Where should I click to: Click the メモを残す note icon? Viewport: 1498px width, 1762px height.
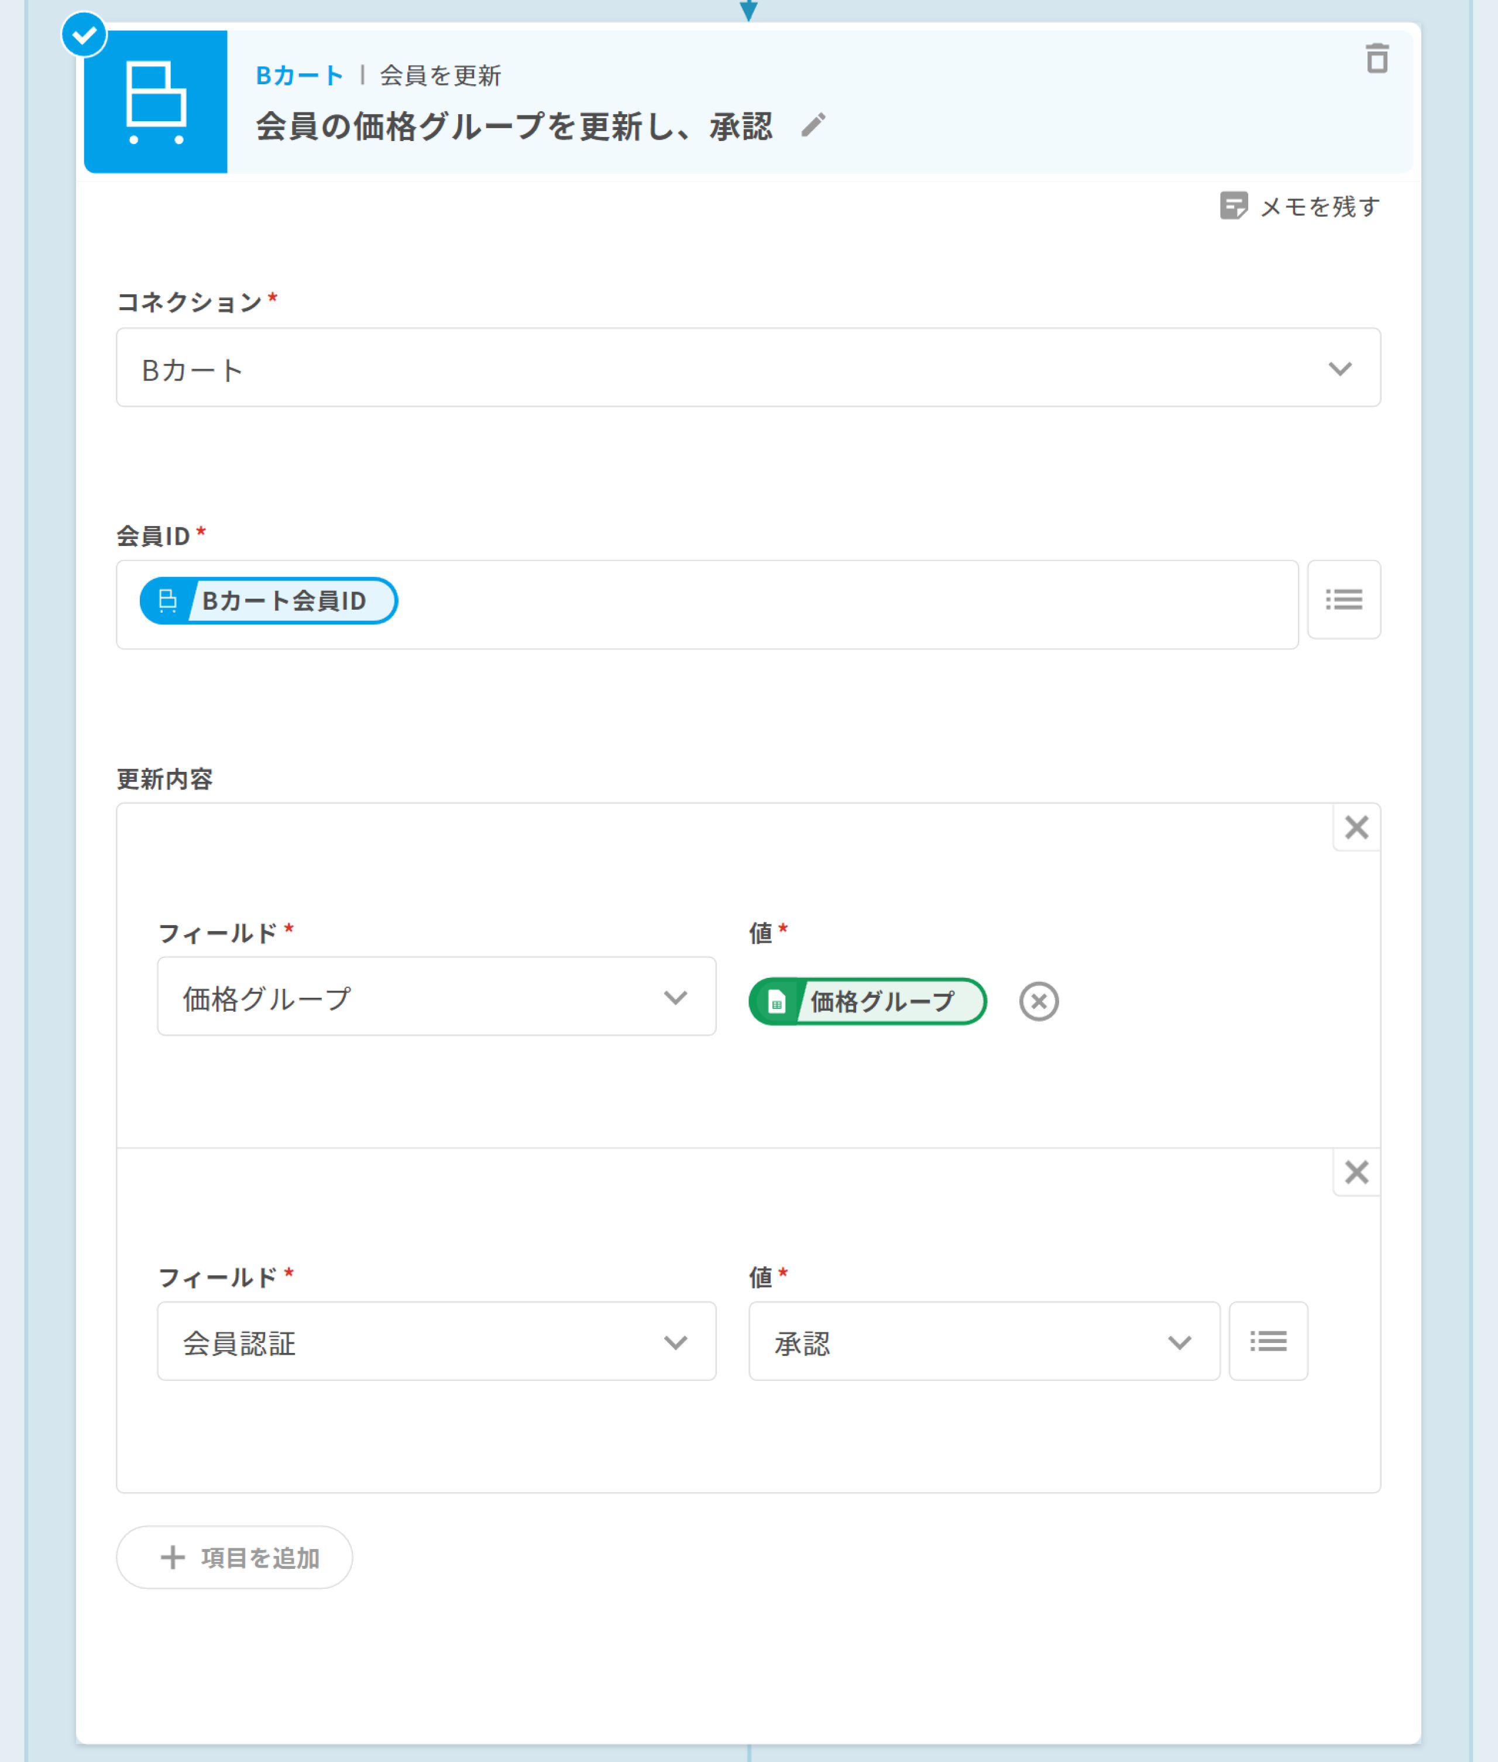[x=1233, y=205]
